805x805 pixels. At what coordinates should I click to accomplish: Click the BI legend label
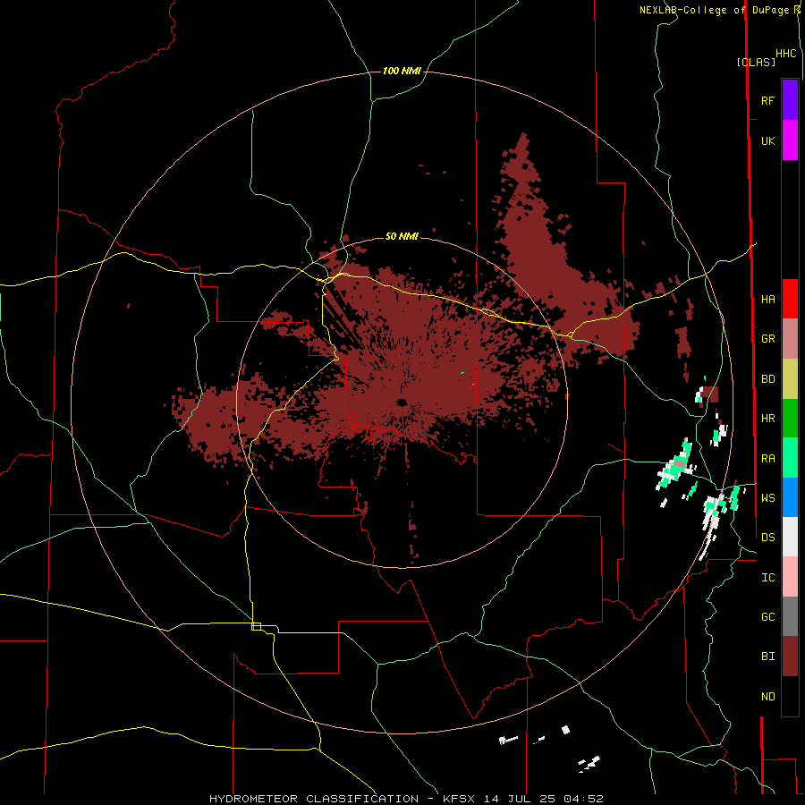pos(767,657)
